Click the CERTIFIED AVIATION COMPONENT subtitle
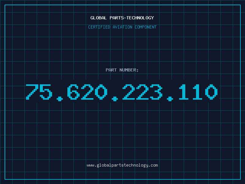This screenshot has height=184, width=245. (x=122, y=27)
